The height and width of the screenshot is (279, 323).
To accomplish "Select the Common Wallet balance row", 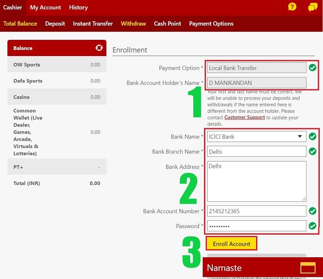I will 57,132.
